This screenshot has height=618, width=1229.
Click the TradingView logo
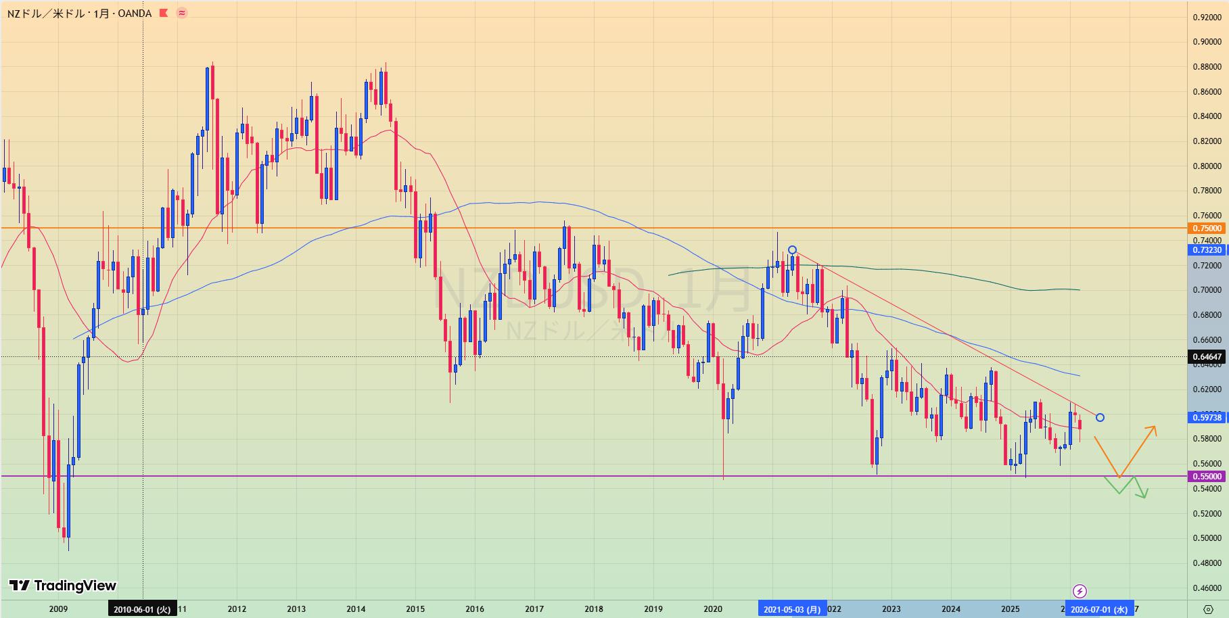62,586
